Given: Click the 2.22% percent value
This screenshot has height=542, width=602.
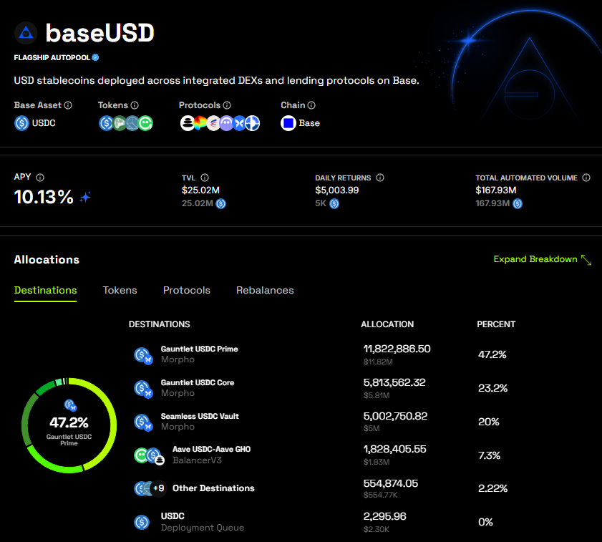Looking at the screenshot, I should (x=493, y=488).
